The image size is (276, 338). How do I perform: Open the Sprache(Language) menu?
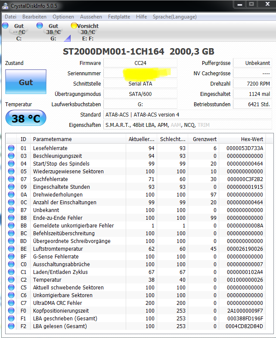coord(174,17)
